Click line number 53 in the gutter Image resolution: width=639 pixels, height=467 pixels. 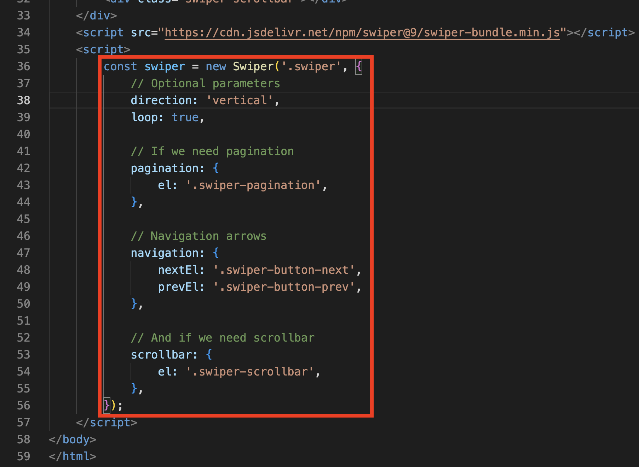pos(24,355)
